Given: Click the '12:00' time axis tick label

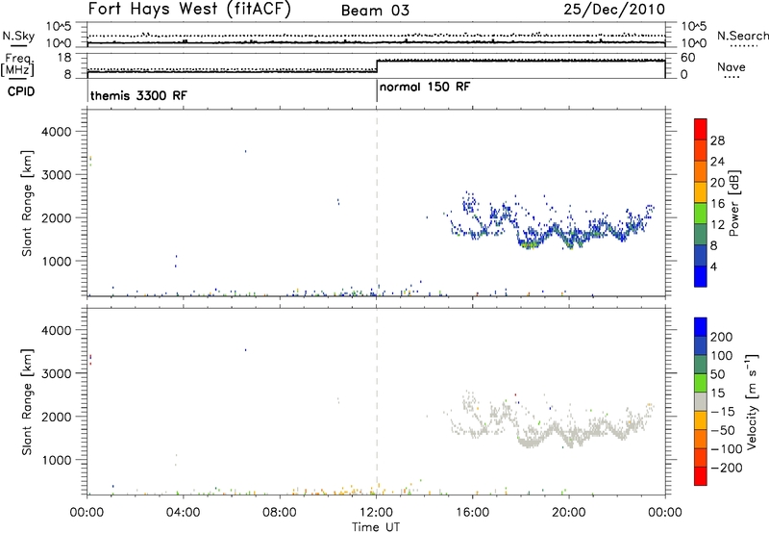Looking at the screenshot, I should click(x=376, y=513).
